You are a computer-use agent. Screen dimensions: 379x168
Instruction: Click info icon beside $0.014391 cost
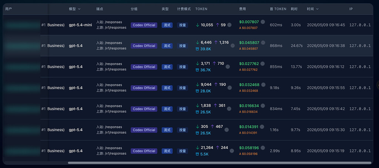[x=262, y=127]
